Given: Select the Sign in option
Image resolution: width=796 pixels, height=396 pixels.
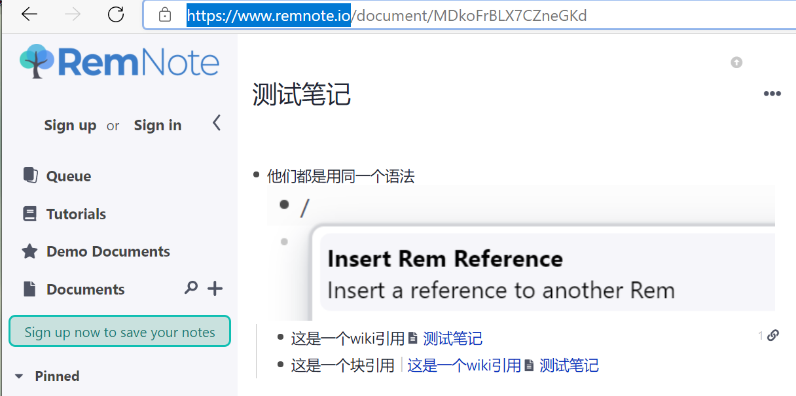Looking at the screenshot, I should tap(157, 125).
